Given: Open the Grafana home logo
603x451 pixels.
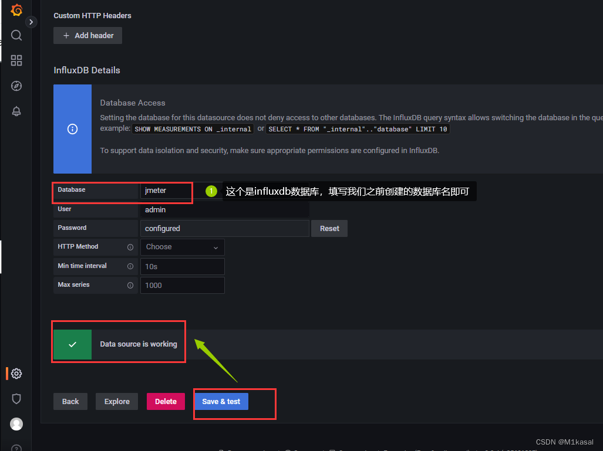Looking at the screenshot, I should [16, 10].
